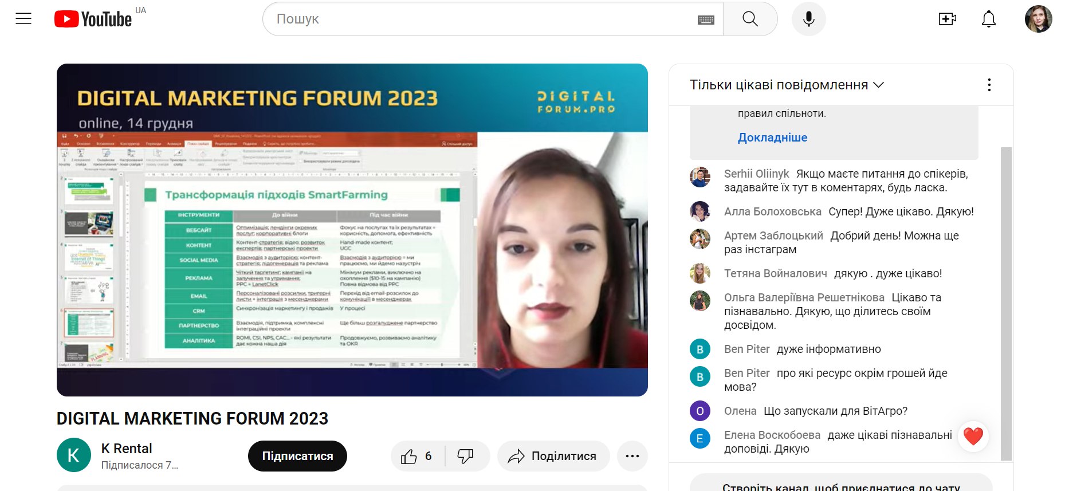Click author name 'Тетяна Войналович'

[x=776, y=273]
